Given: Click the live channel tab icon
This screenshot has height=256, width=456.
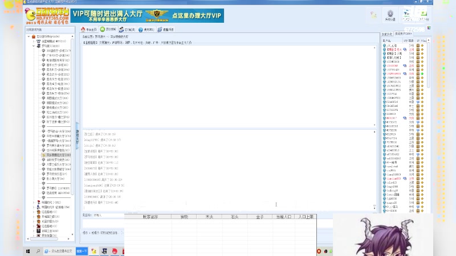Looking at the screenshot, I should click(160, 30).
